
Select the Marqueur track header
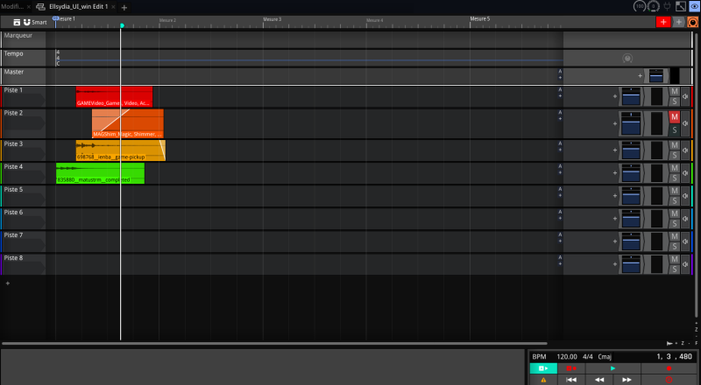24,39
